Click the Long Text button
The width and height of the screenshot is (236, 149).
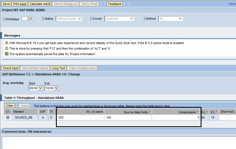(58, 68)
